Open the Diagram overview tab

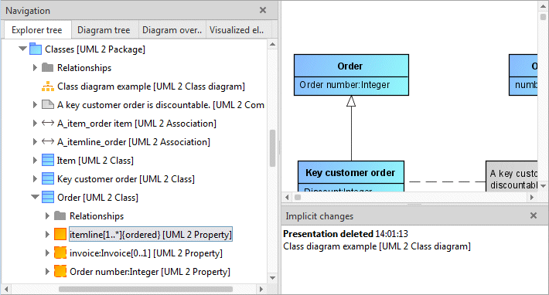172,29
